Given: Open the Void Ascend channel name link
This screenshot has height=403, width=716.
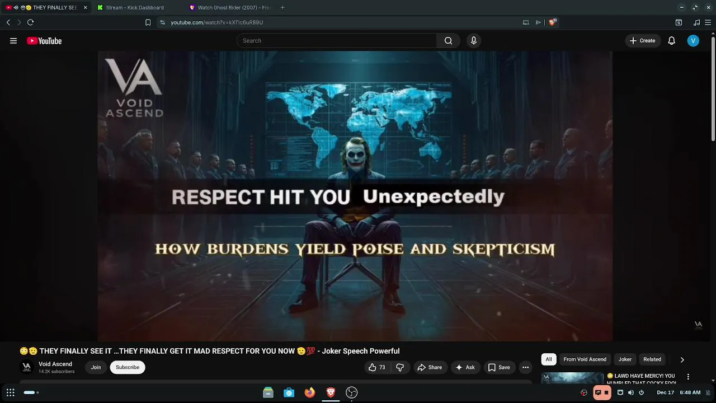Looking at the screenshot, I should (55, 364).
